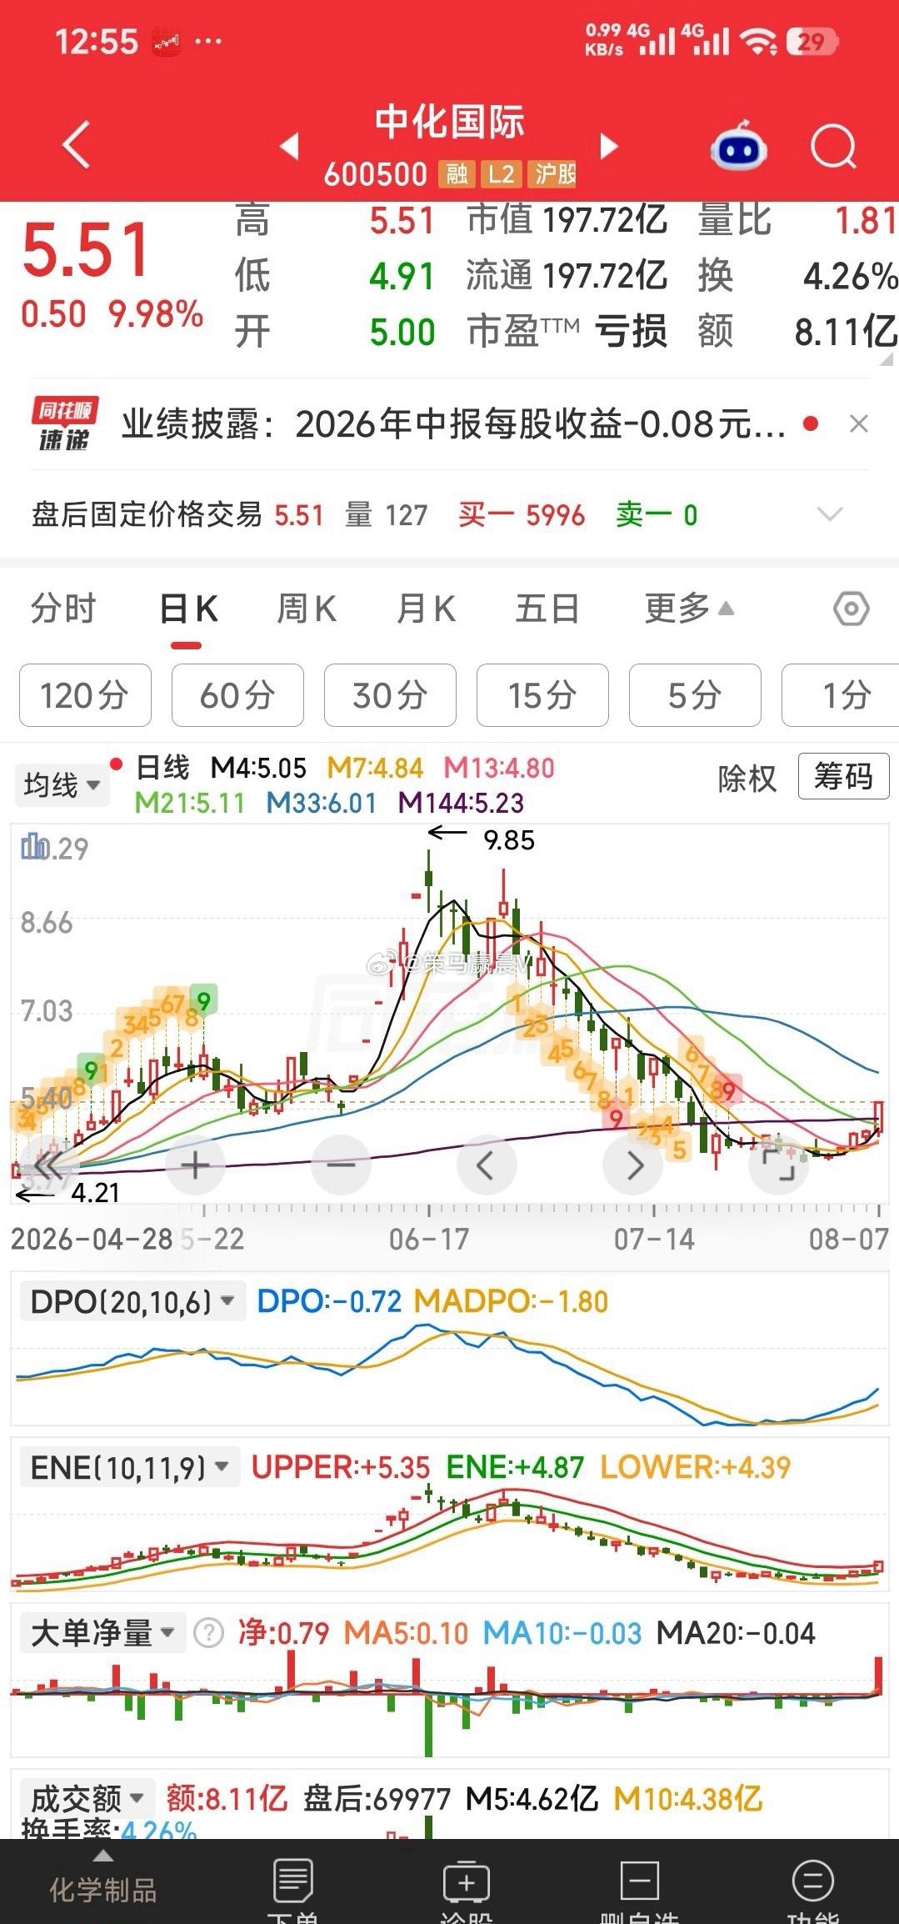Go back with the top-left arrow
This screenshot has width=899, height=1924.
pos(77,145)
